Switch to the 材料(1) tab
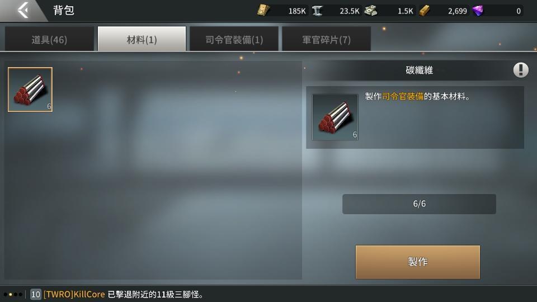The image size is (537, 302). click(142, 39)
